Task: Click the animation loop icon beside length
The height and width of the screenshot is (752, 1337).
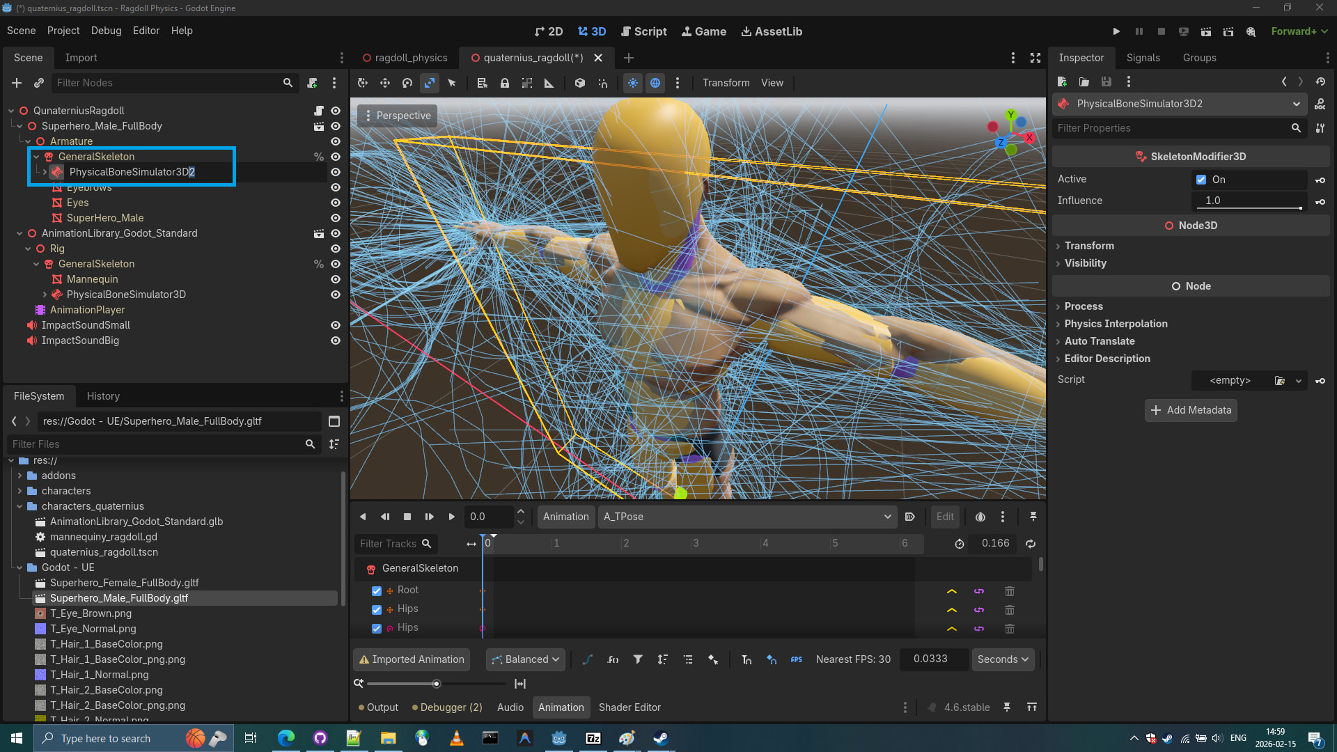Action: [x=1031, y=544]
